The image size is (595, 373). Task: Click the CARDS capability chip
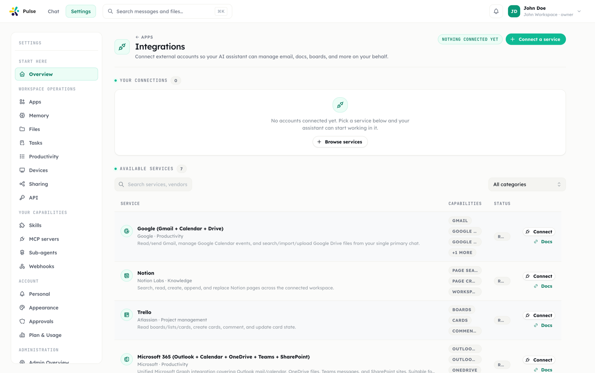[460, 320]
